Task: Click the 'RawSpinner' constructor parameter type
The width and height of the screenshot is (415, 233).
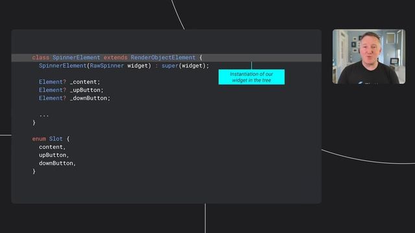Action: [x=106, y=66]
